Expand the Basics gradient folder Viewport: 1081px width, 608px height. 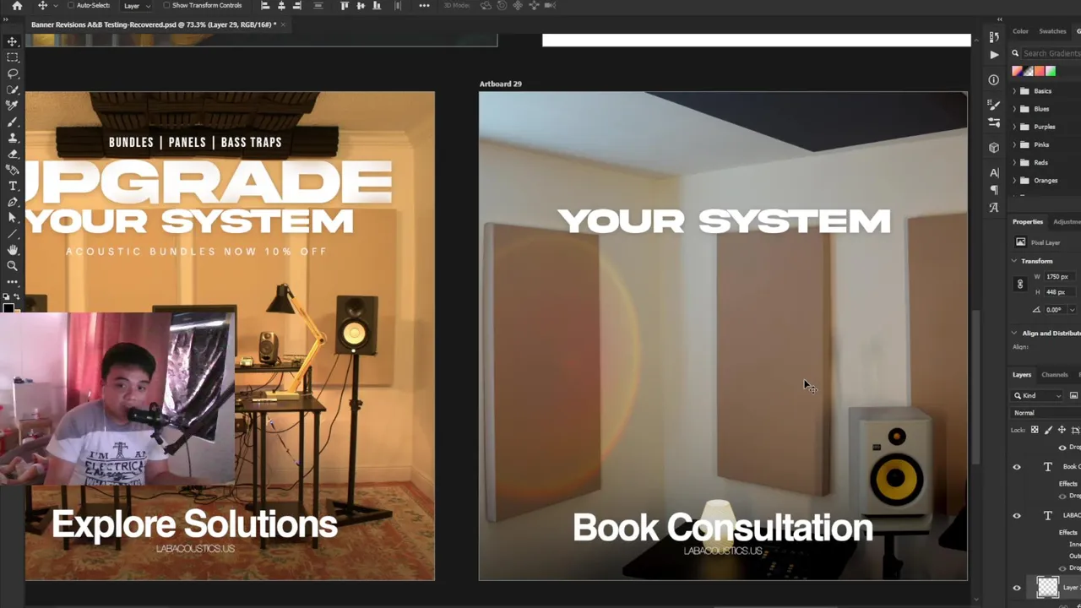[x=1014, y=91]
